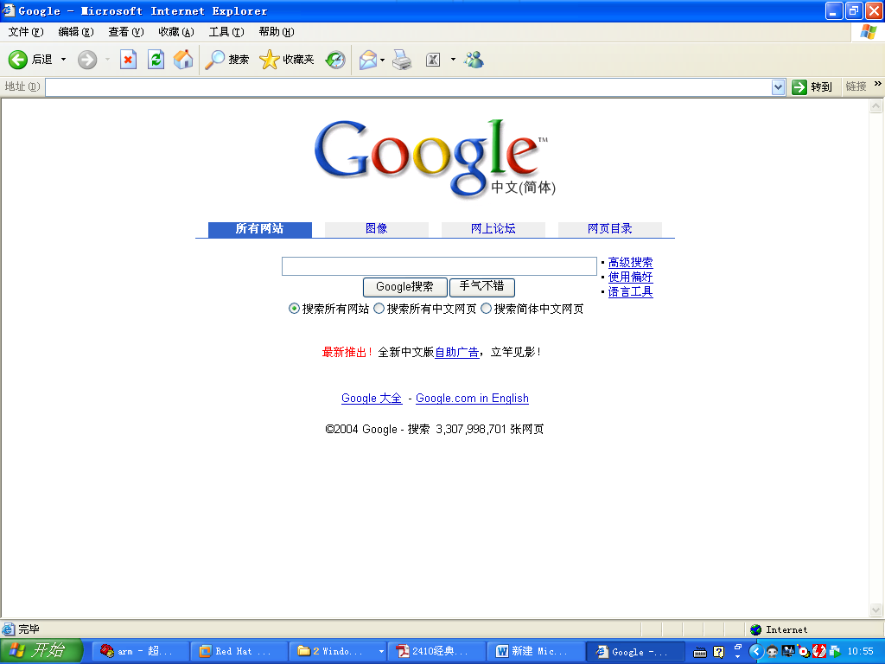This screenshot has width=885, height=664.
Task: Open the Favorites (收藏夹) star pane
Action: tap(287, 60)
